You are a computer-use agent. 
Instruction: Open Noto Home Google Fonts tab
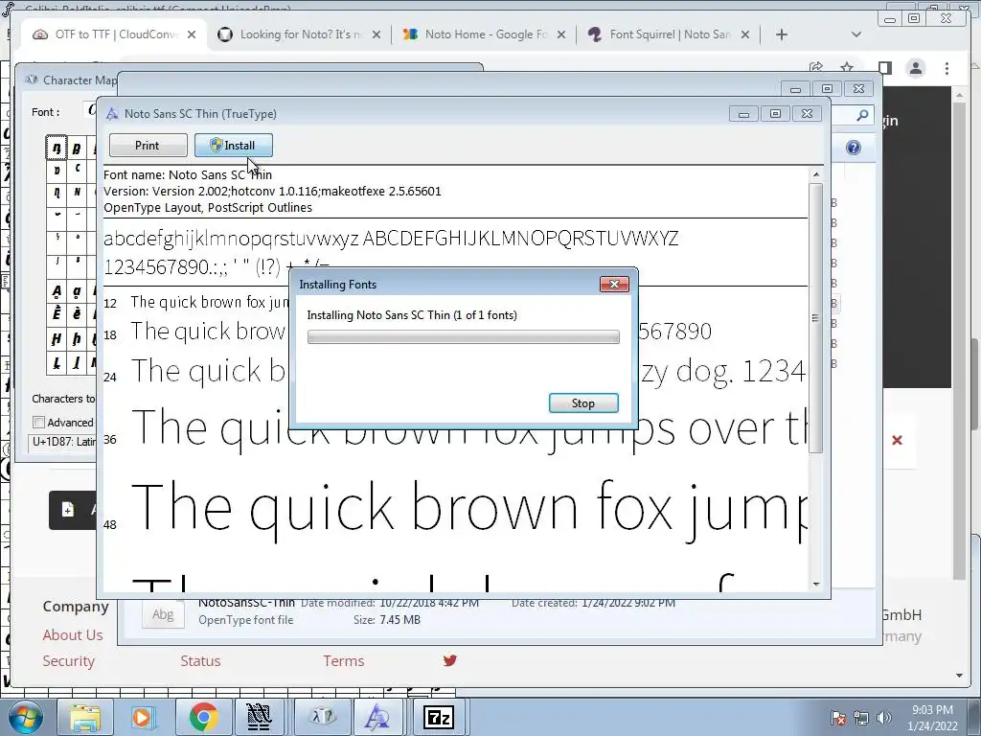(x=485, y=34)
